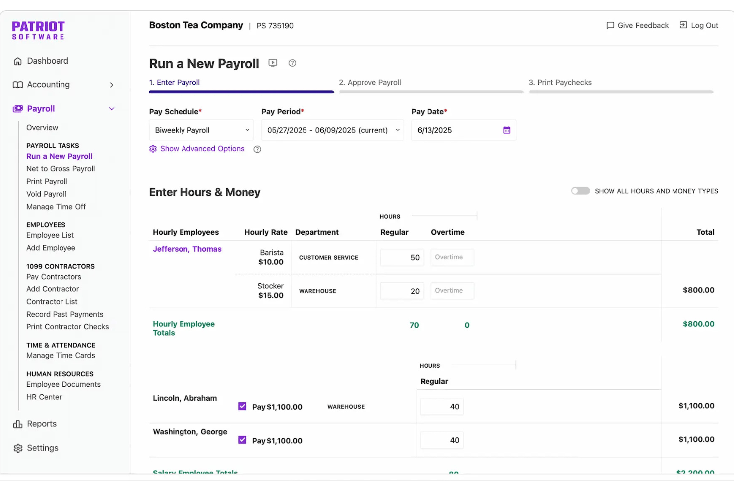734x490 pixels.
Task: Click Add Contractor link
Action: (x=53, y=289)
